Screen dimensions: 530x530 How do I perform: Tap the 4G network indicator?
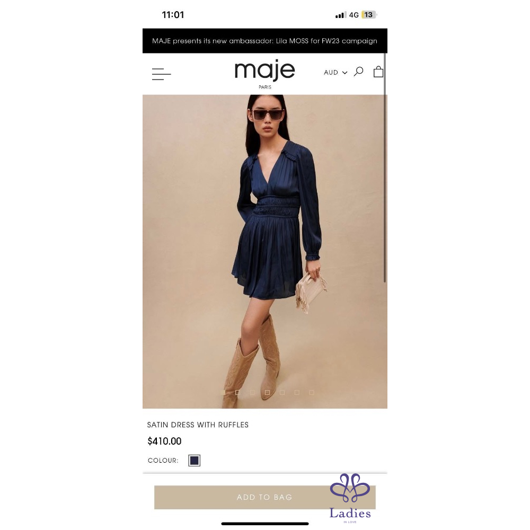[354, 15]
